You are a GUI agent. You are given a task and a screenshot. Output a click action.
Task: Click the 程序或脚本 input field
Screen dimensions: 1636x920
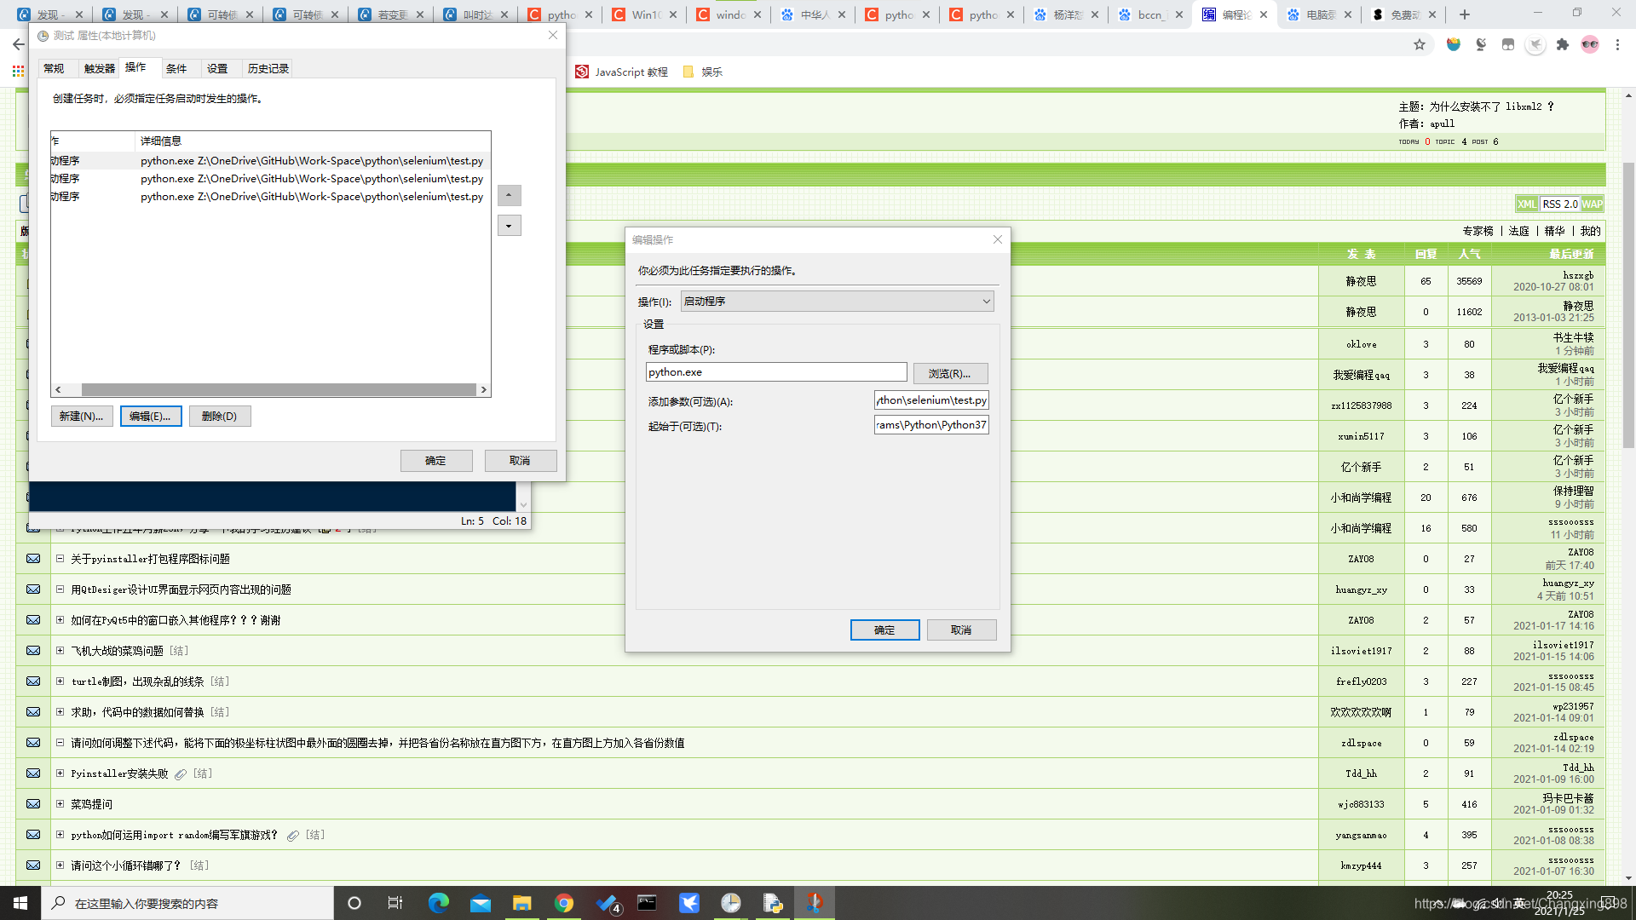coord(775,372)
